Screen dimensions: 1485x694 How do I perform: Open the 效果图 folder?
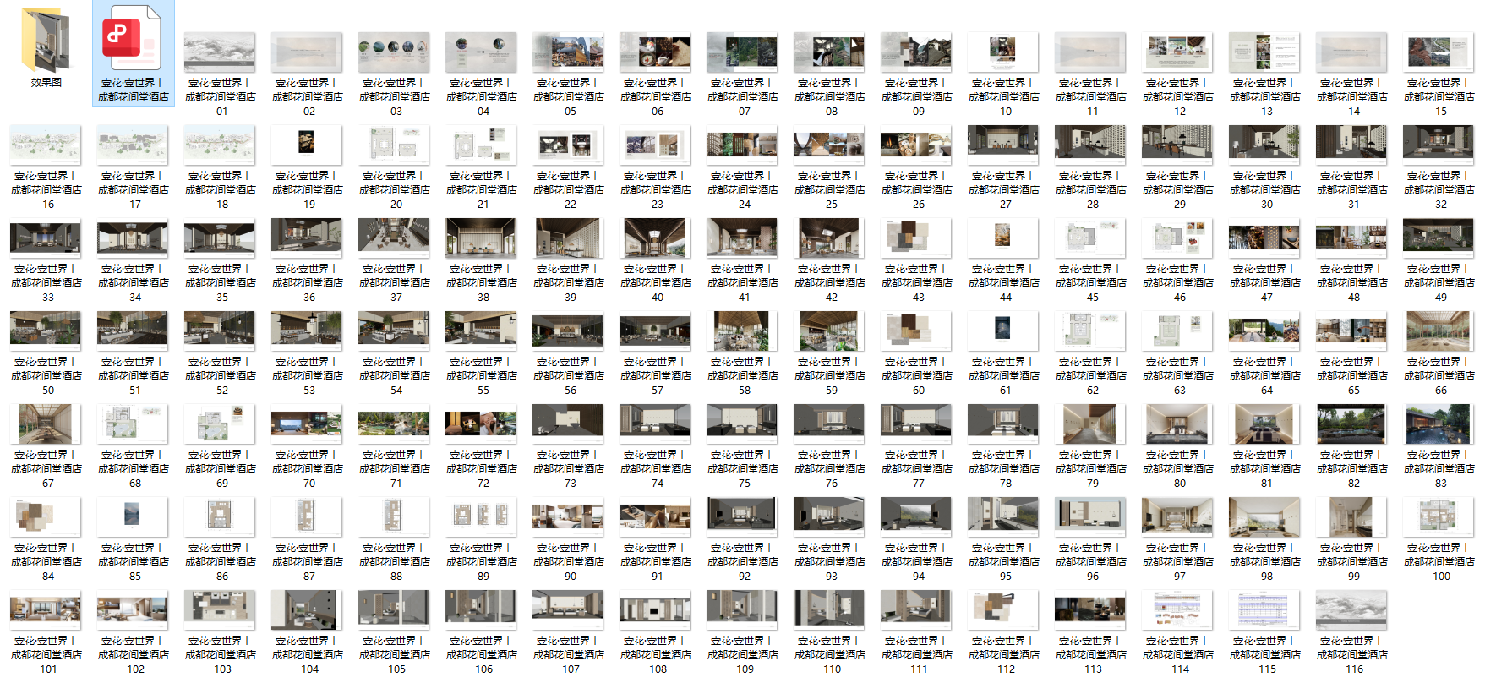click(x=46, y=42)
